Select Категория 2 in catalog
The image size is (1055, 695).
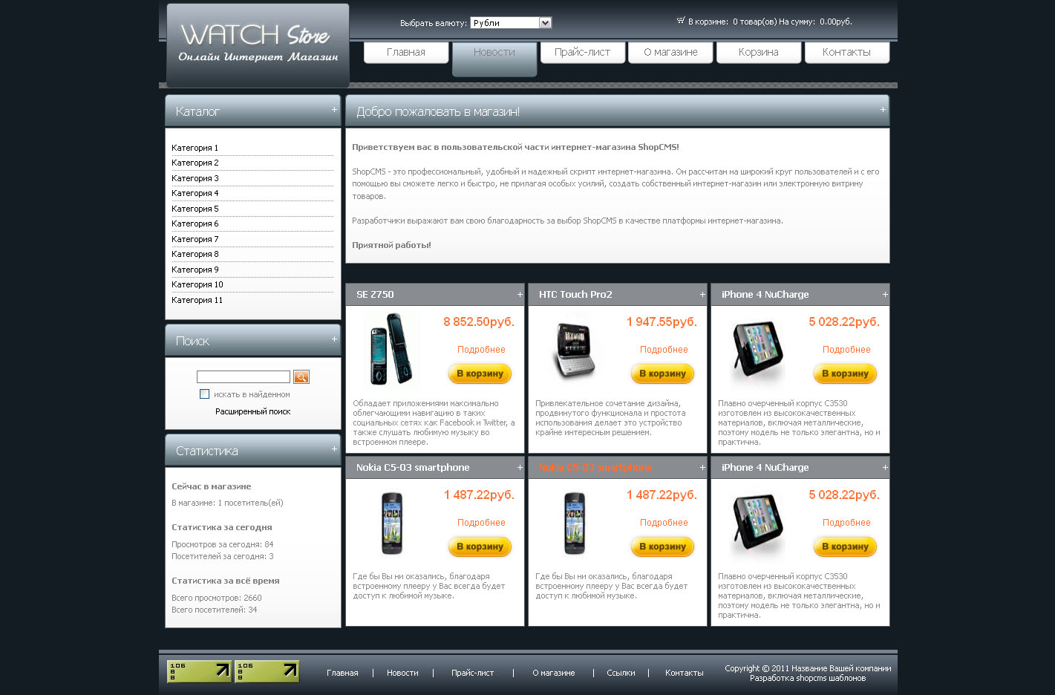point(195,163)
